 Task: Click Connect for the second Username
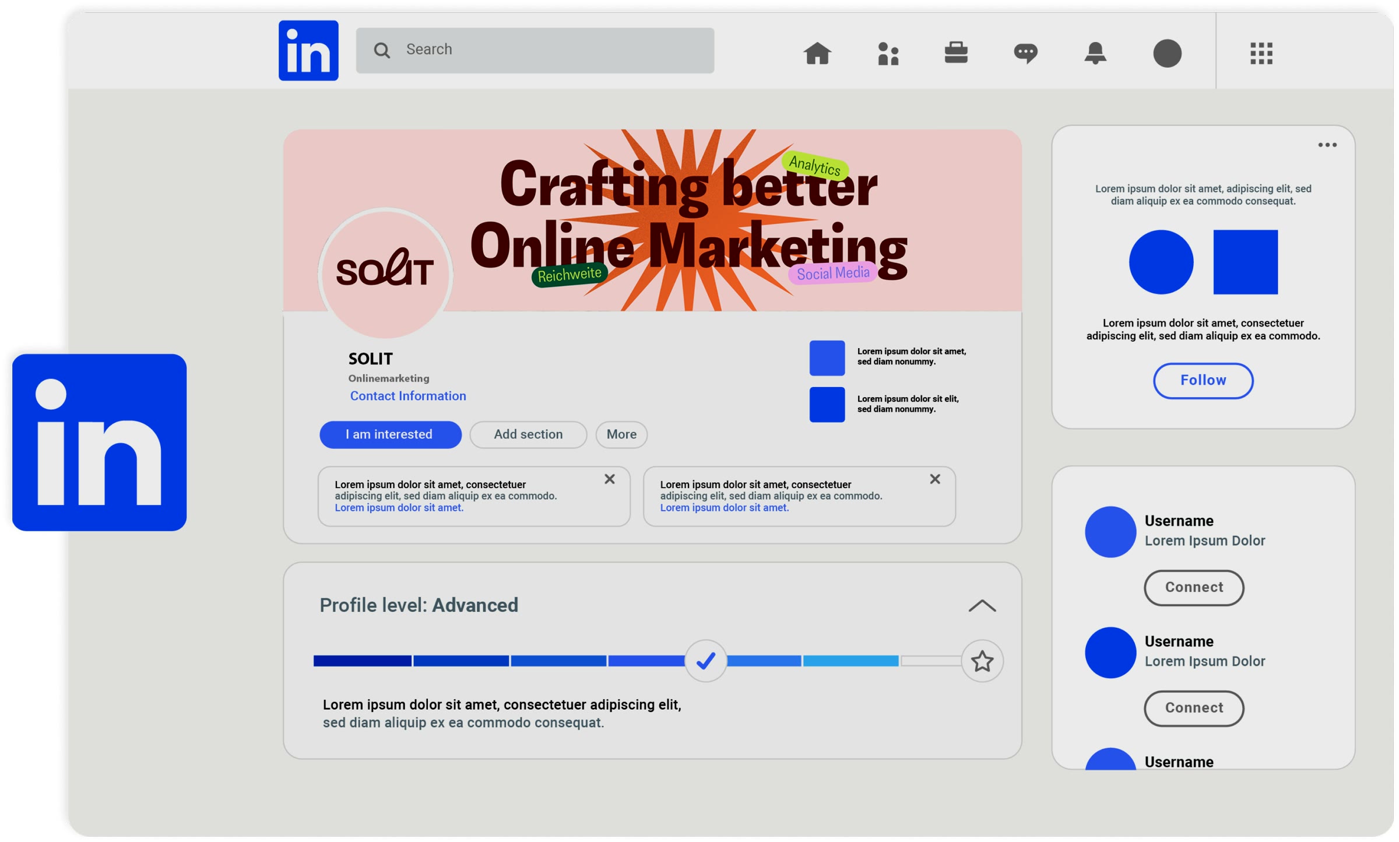[1194, 708]
